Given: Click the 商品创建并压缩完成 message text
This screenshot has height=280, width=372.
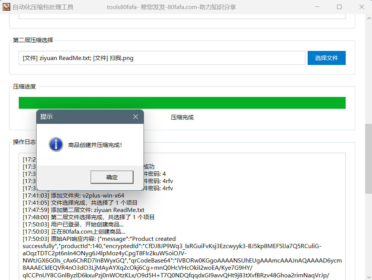Looking at the screenshot, I should click(95, 145).
